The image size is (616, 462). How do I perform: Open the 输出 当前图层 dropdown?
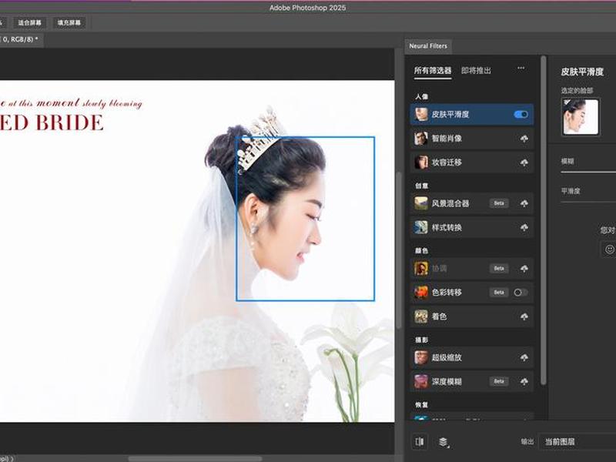tap(577, 442)
